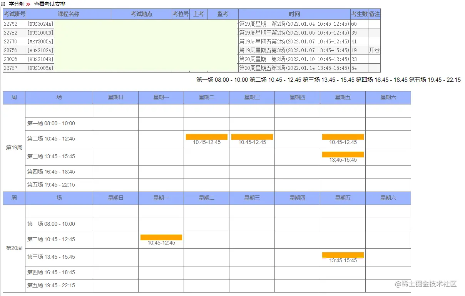Click 星期六 header above week 20

[x=388, y=198]
